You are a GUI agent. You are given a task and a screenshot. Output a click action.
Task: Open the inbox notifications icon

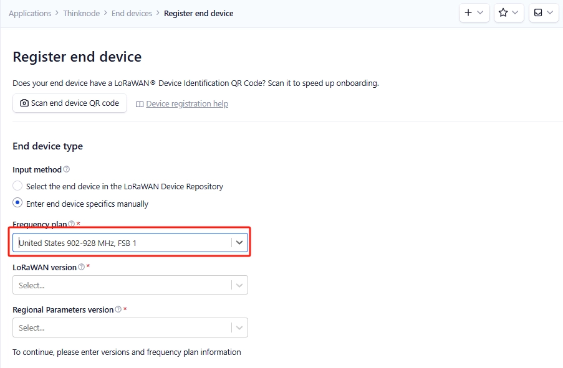click(x=538, y=13)
